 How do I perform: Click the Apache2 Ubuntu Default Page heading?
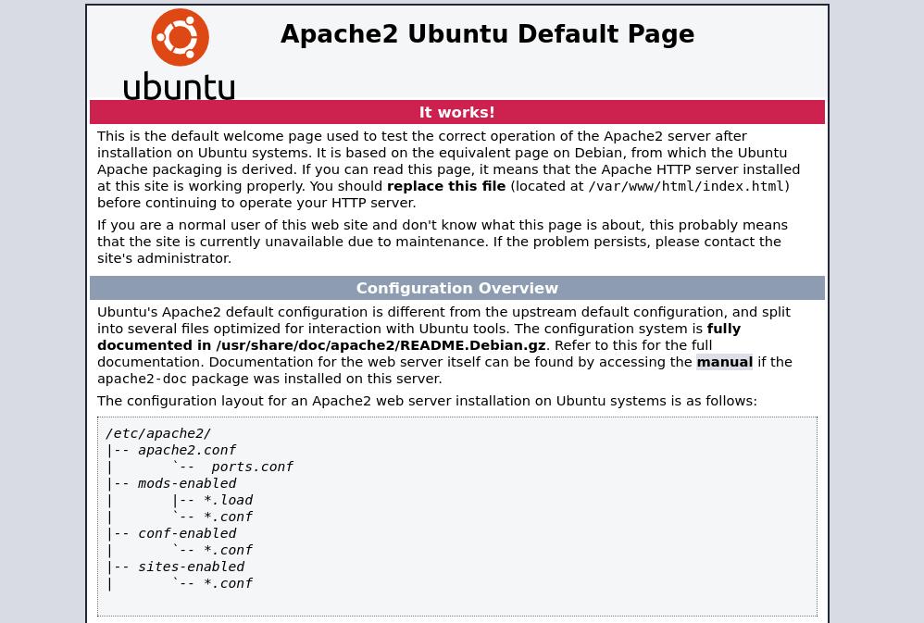point(487,34)
